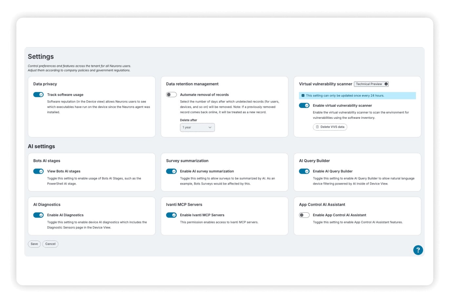Switch off Enable AI Query Builder

click(304, 171)
